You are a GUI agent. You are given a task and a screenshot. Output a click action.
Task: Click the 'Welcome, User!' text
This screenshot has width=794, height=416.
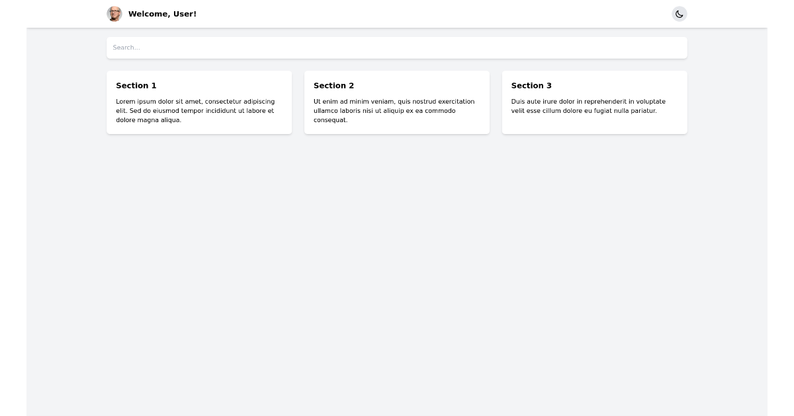point(162,14)
